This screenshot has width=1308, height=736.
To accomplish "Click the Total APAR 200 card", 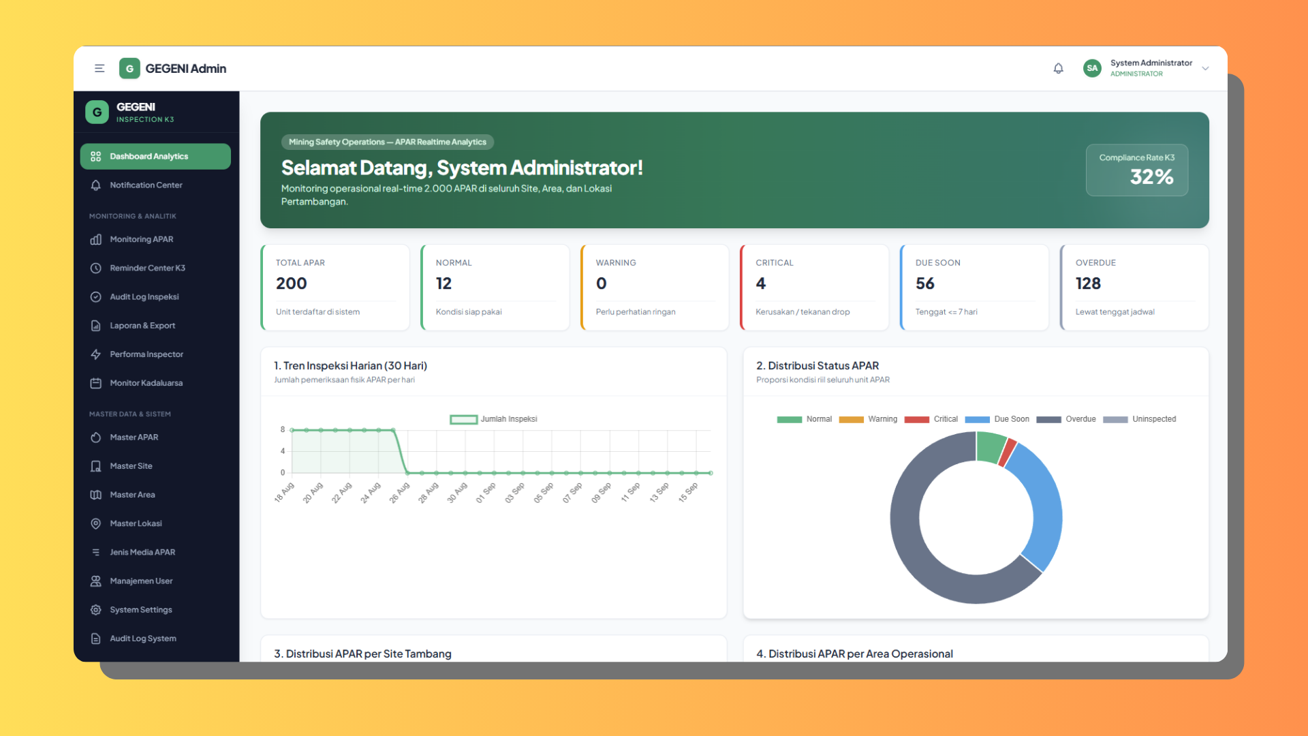I will pos(335,288).
